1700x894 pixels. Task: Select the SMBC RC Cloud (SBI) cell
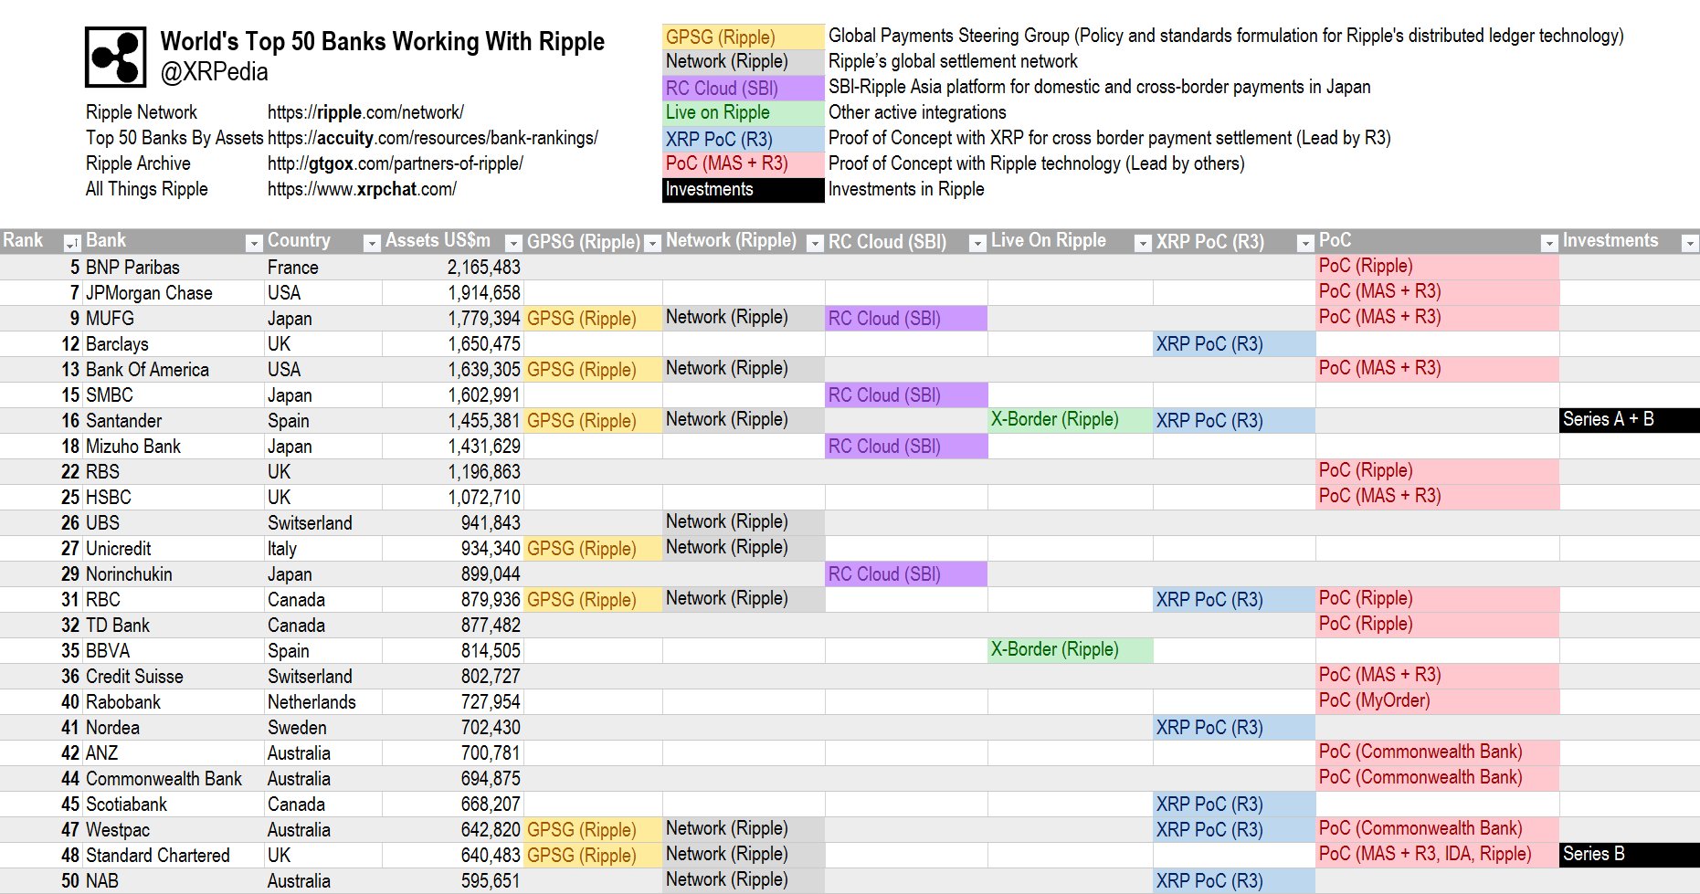[x=906, y=395]
